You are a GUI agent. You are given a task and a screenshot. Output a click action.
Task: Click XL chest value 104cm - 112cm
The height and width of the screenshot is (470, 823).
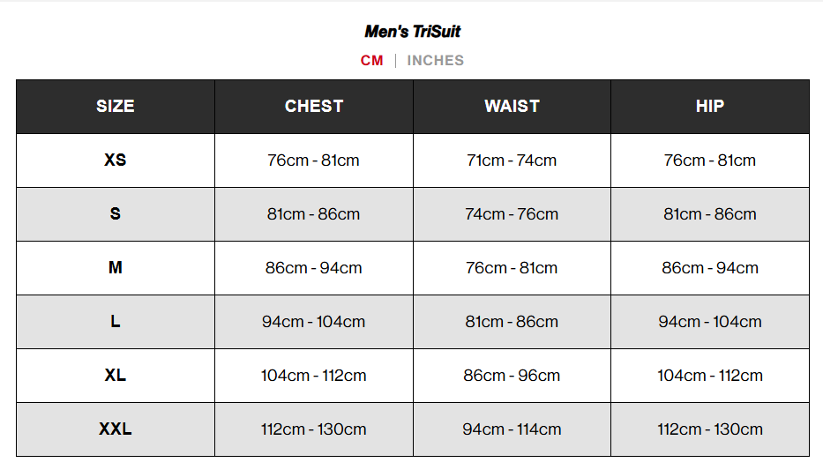pyautogui.click(x=314, y=376)
